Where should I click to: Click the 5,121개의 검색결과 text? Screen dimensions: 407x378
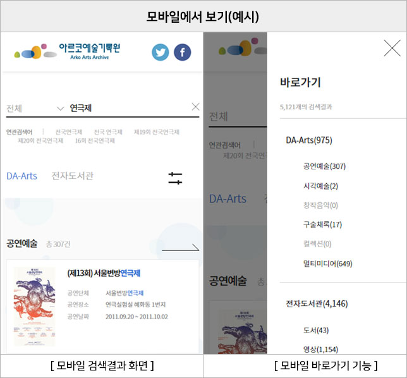tap(306, 107)
